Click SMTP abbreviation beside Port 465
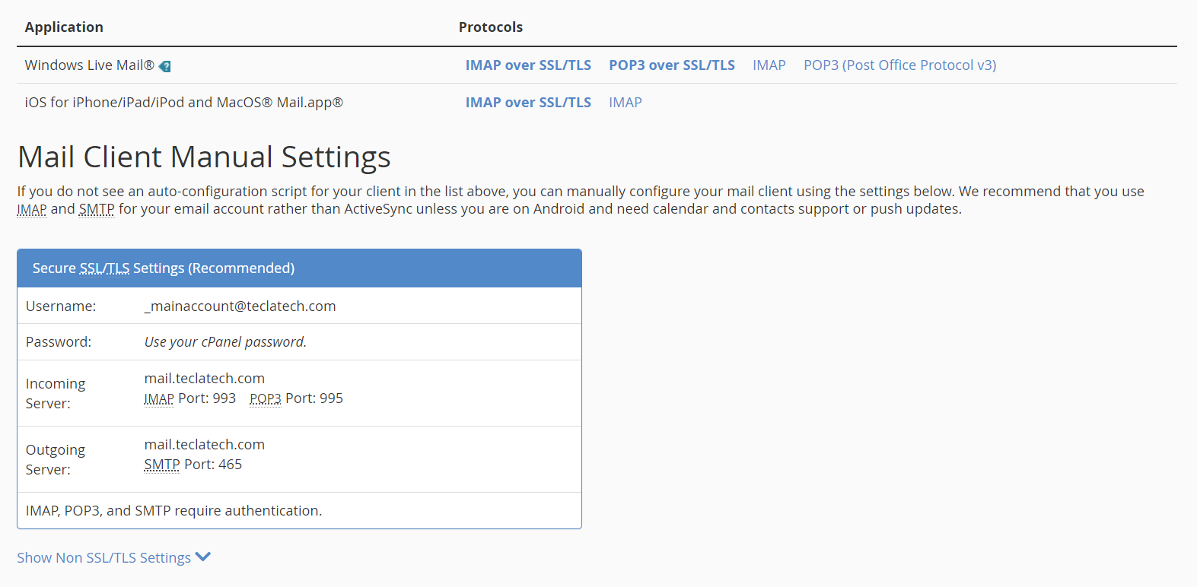The image size is (1197, 587). coord(162,465)
